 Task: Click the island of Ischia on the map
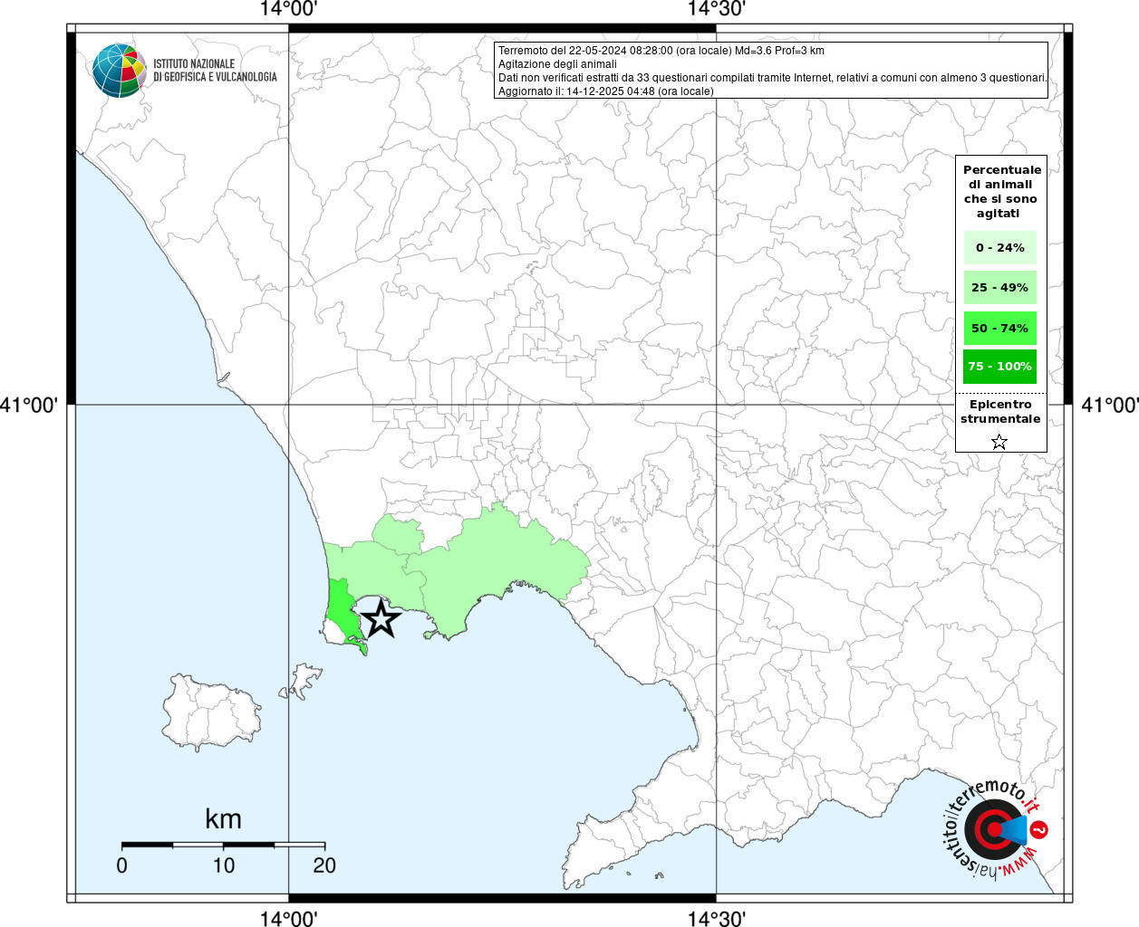point(212,712)
